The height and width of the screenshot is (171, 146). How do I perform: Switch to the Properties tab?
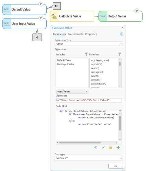click(x=91, y=34)
